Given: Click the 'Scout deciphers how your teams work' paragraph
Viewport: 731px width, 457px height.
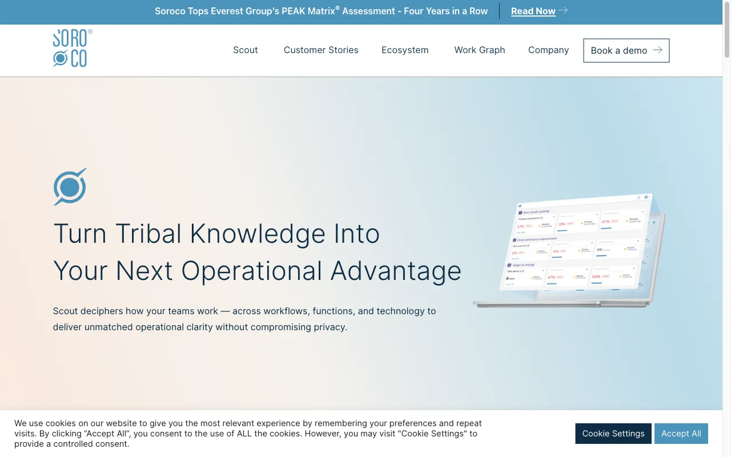Looking at the screenshot, I should point(244,319).
